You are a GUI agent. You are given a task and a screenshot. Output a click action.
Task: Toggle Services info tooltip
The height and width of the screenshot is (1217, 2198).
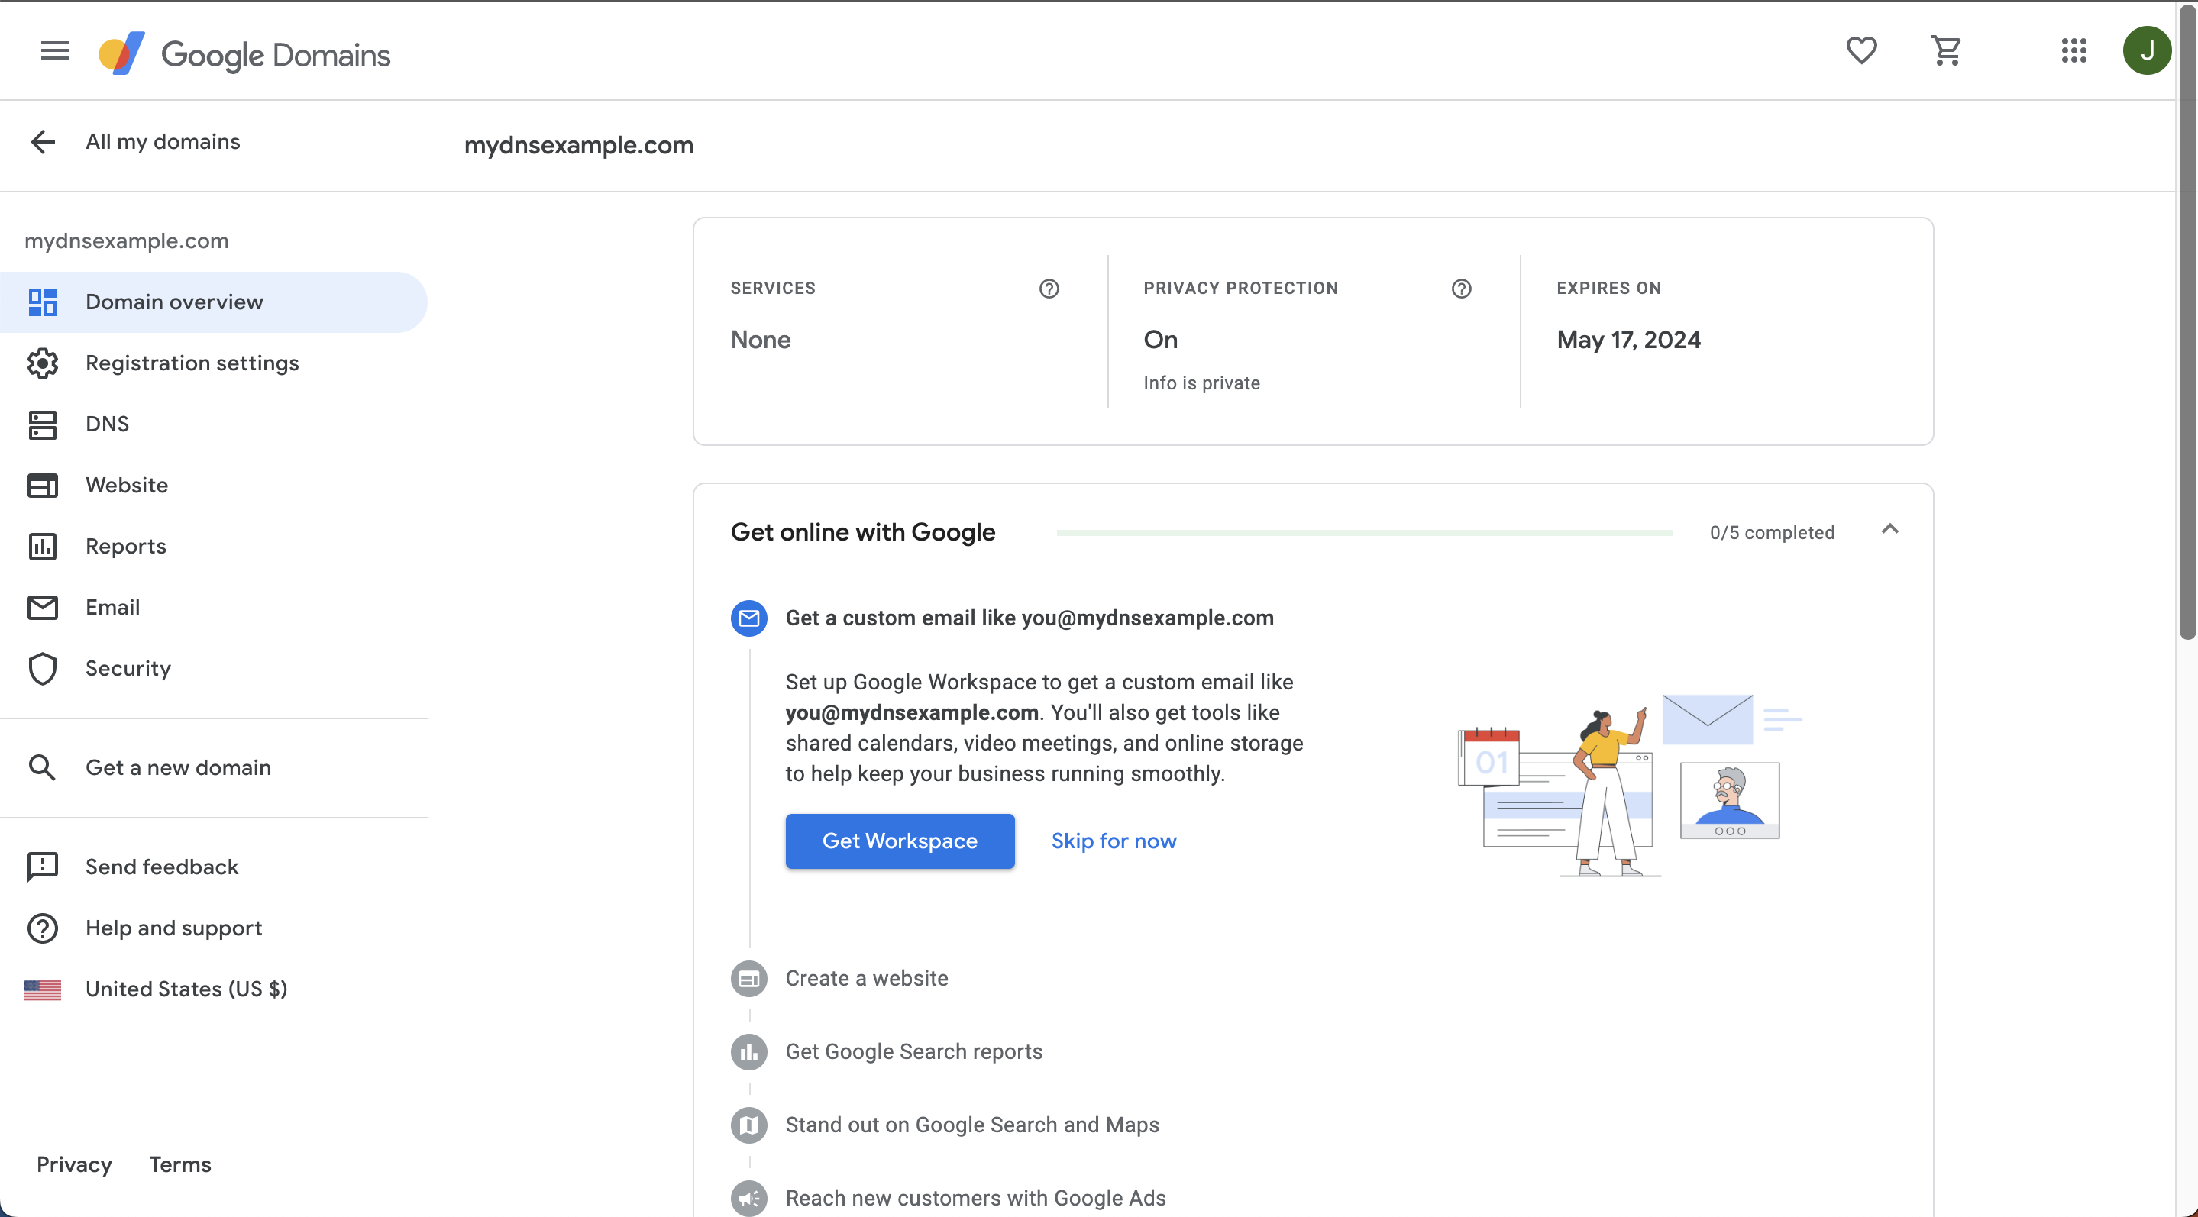tap(1049, 288)
